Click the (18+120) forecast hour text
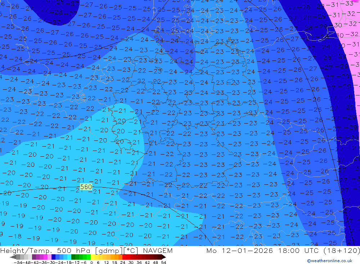This screenshot has height=264, width=360. (342, 251)
